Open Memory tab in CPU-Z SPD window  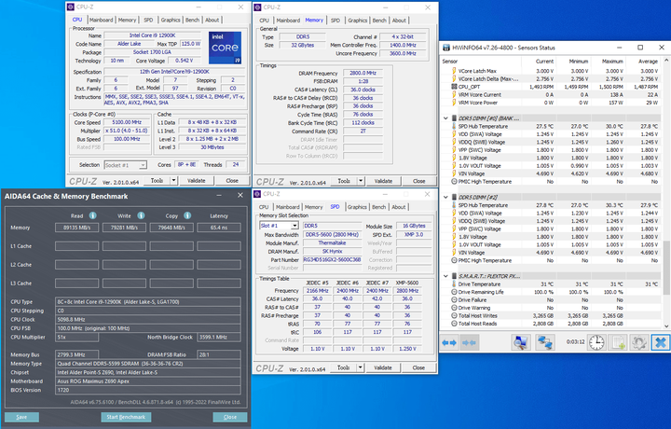(x=314, y=207)
